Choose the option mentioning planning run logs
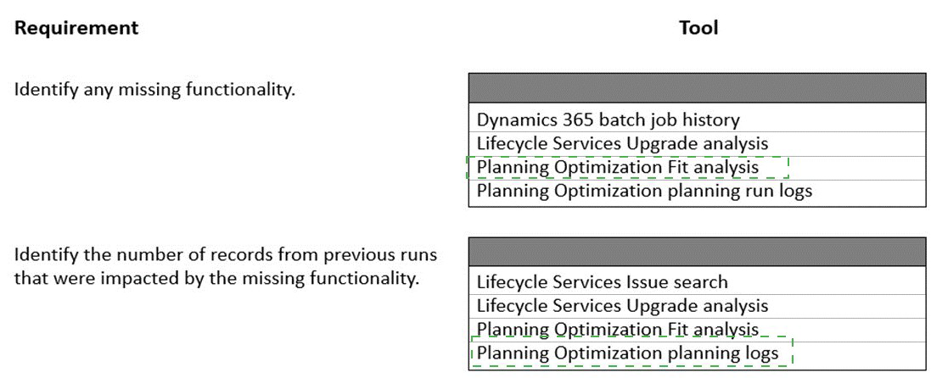This screenshot has height=378, width=931. coord(644,191)
